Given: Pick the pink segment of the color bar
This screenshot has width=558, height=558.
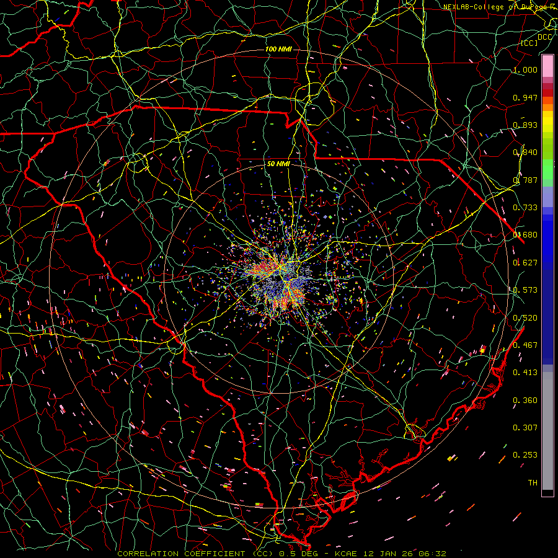Looking at the screenshot, I should click(547, 66).
